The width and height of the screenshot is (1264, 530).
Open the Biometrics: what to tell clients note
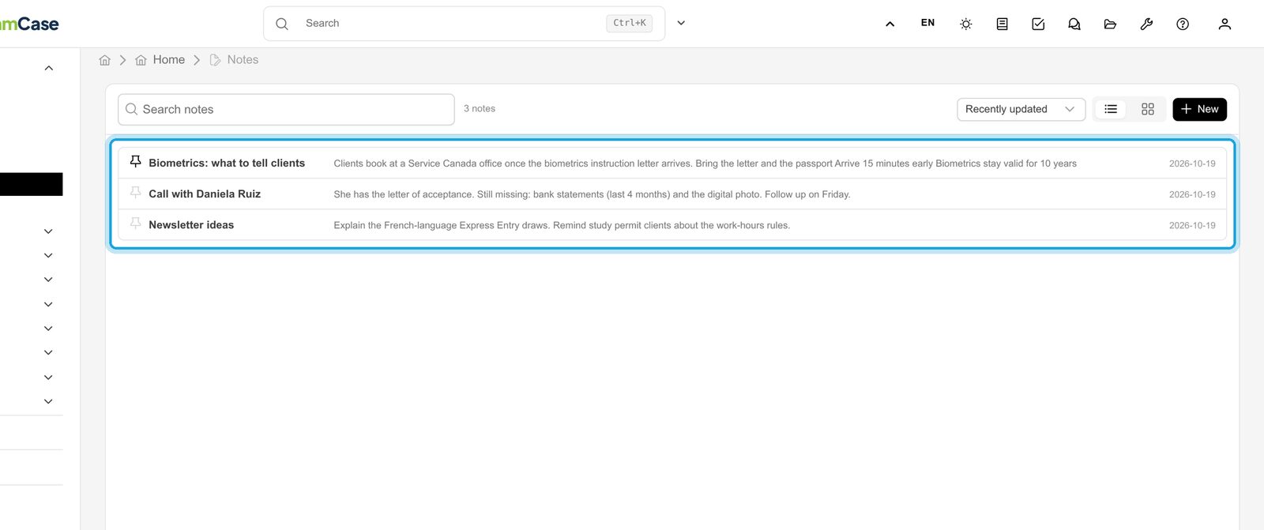(x=227, y=164)
